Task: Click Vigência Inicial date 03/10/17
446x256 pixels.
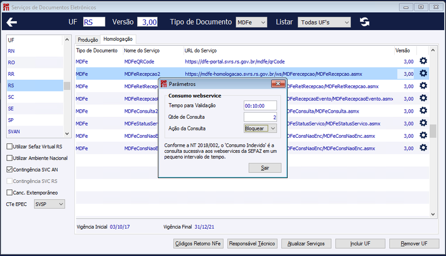Action: coord(120,226)
